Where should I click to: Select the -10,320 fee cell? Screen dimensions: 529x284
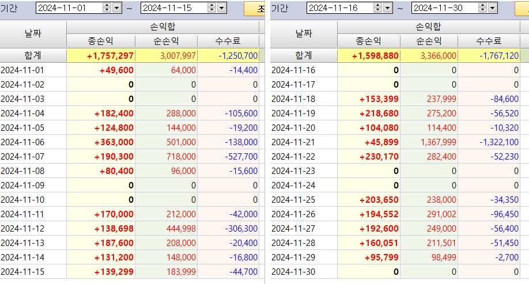coord(489,128)
